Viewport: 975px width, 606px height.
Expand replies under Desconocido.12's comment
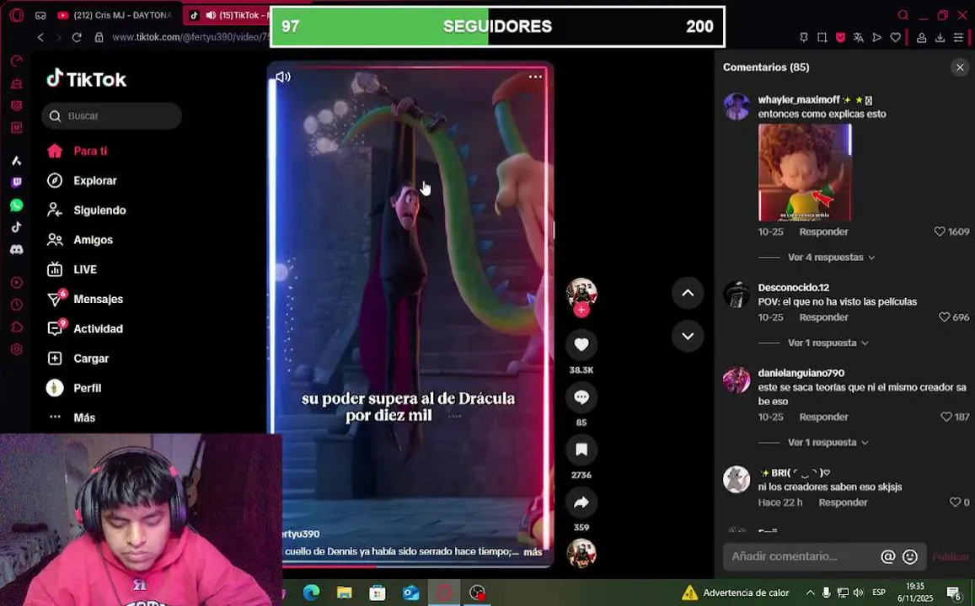pyautogui.click(x=828, y=343)
